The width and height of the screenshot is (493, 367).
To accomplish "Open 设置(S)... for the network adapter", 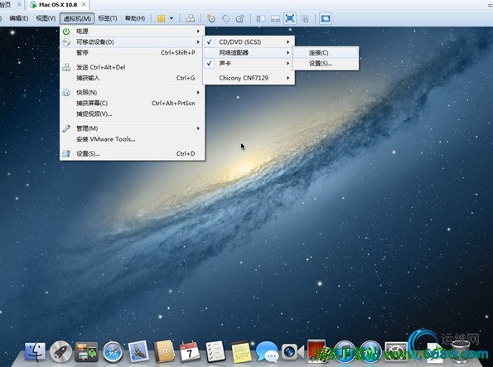I will click(x=326, y=63).
